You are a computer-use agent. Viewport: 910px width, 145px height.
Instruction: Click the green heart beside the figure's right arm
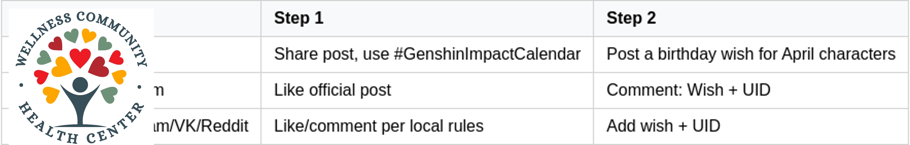(x=109, y=95)
